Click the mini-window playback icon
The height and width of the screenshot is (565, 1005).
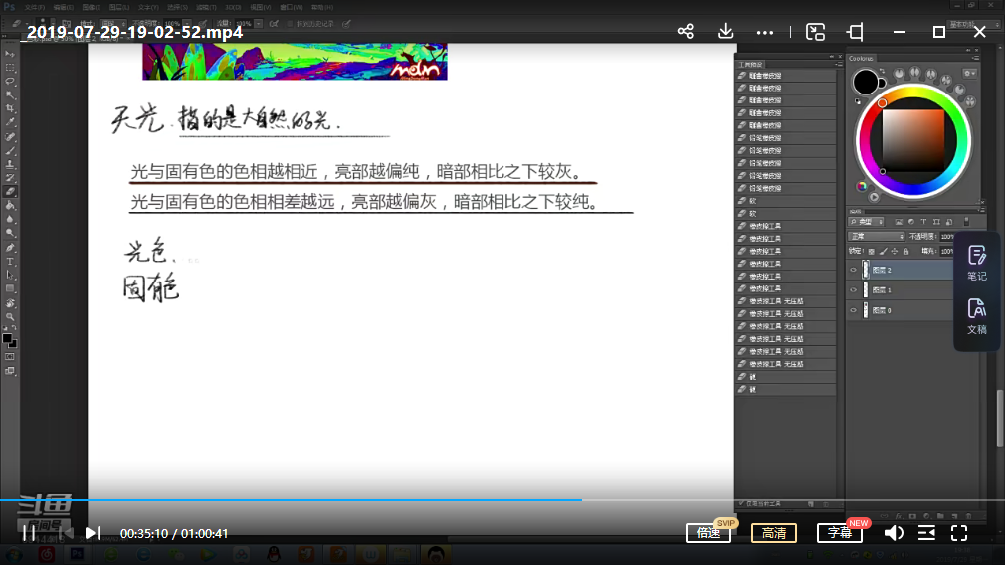(x=815, y=32)
